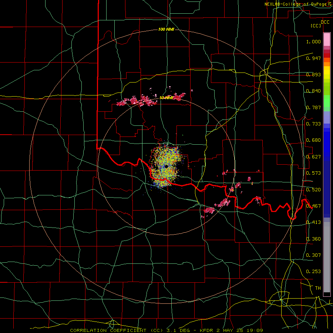The height and width of the screenshot is (333, 333).
Task: Select the 0.680 scale value
Action: (x=313, y=140)
